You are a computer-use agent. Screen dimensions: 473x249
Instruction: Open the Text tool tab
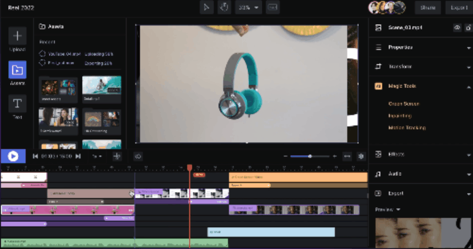17,104
